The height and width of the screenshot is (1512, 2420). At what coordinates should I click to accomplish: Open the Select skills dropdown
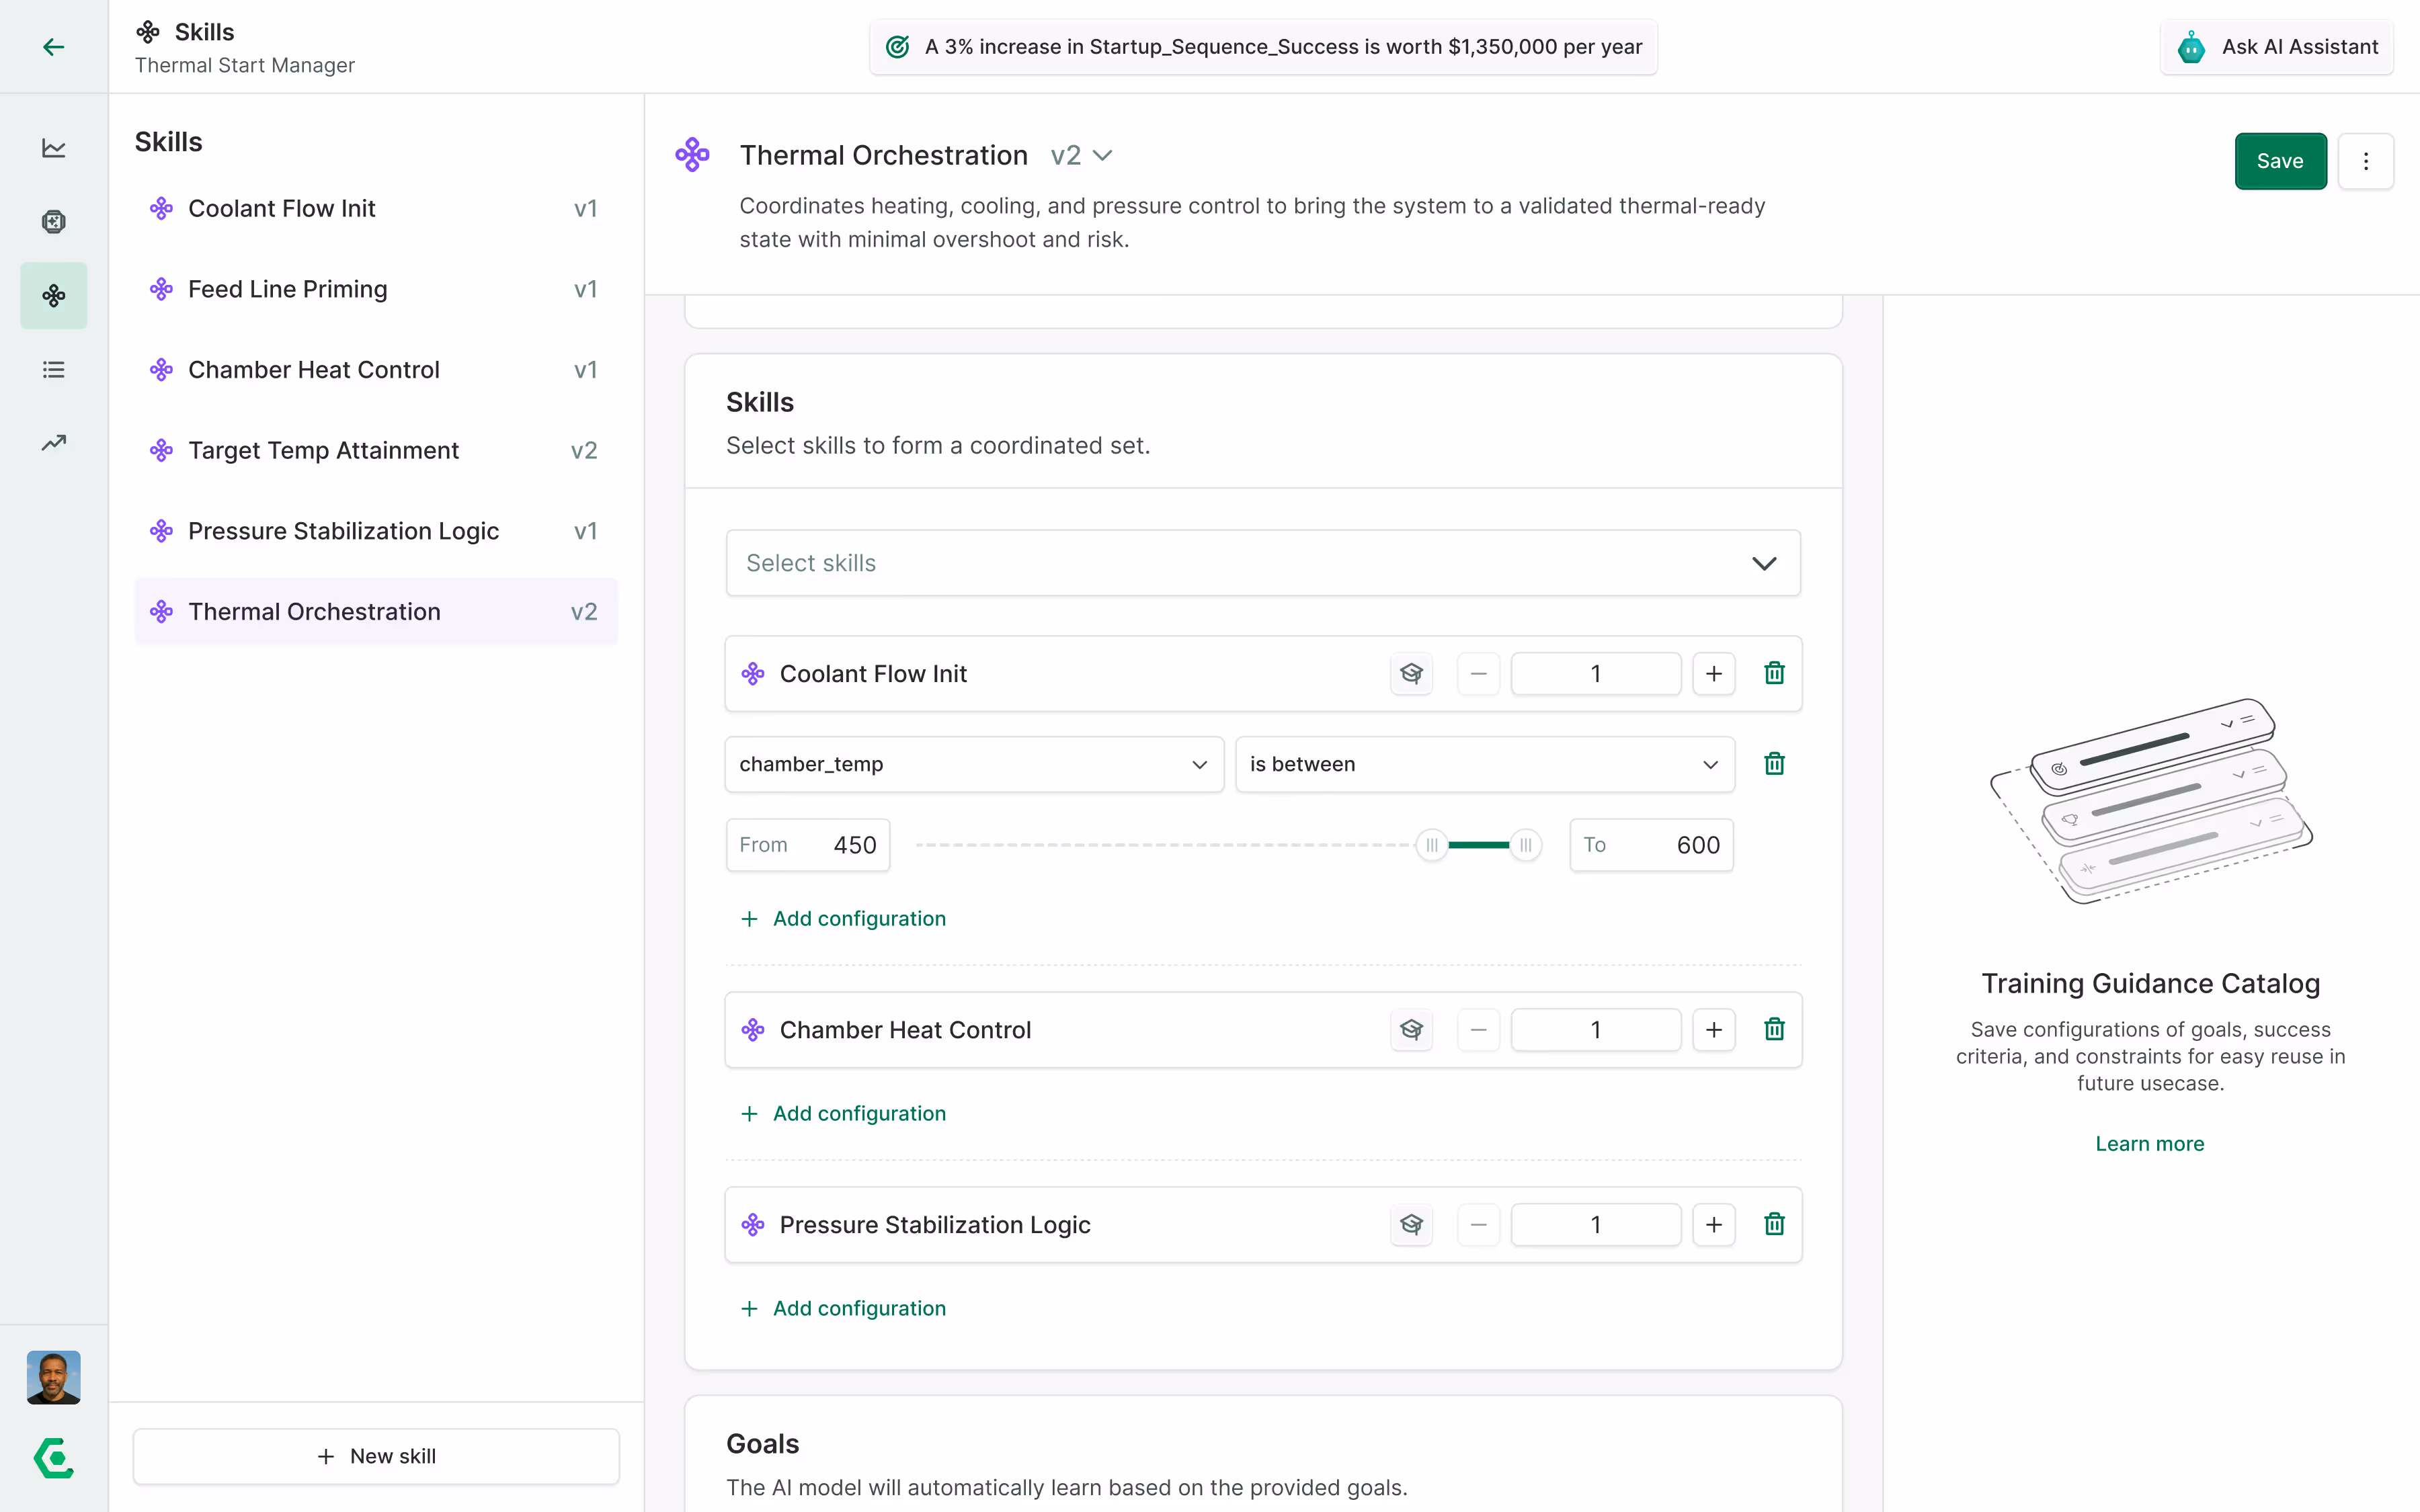coord(1263,563)
